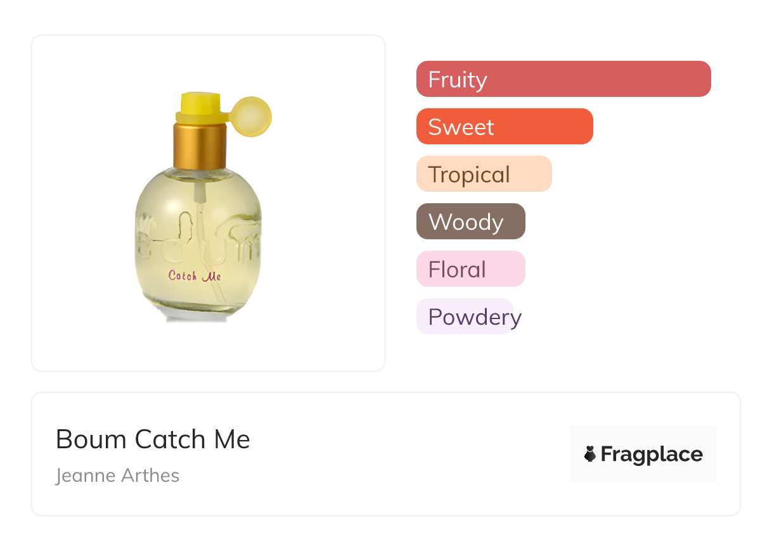Select the lavender Powdery accord bar
Viewport: 772px width, 547px height.
coord(465,317)
